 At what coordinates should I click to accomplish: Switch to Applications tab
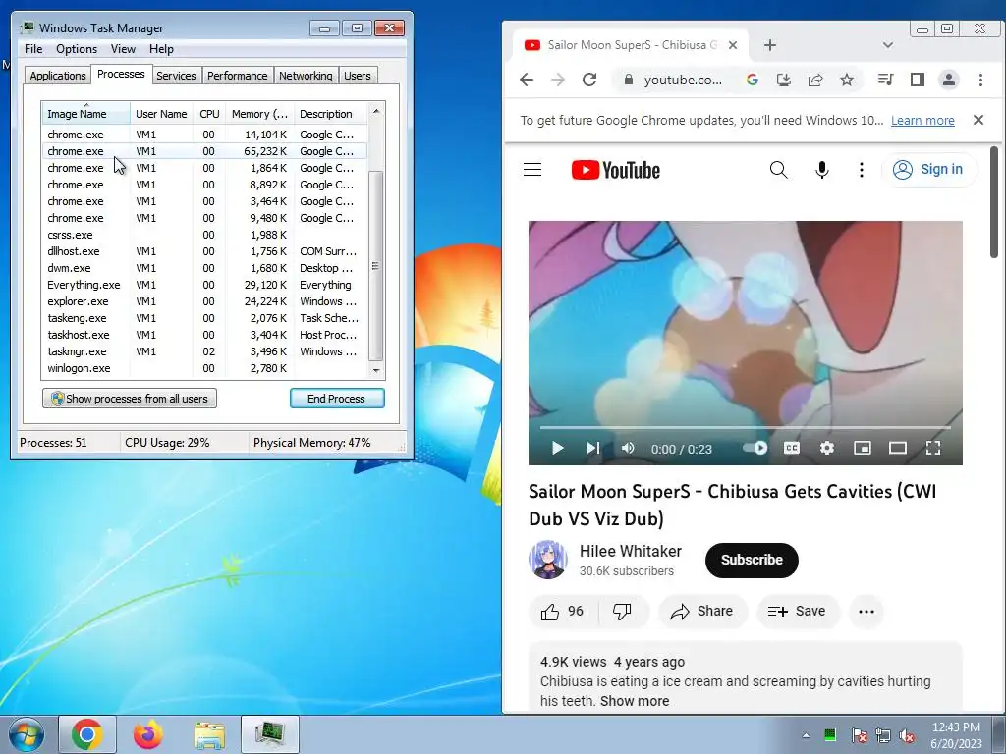[58, 75]
